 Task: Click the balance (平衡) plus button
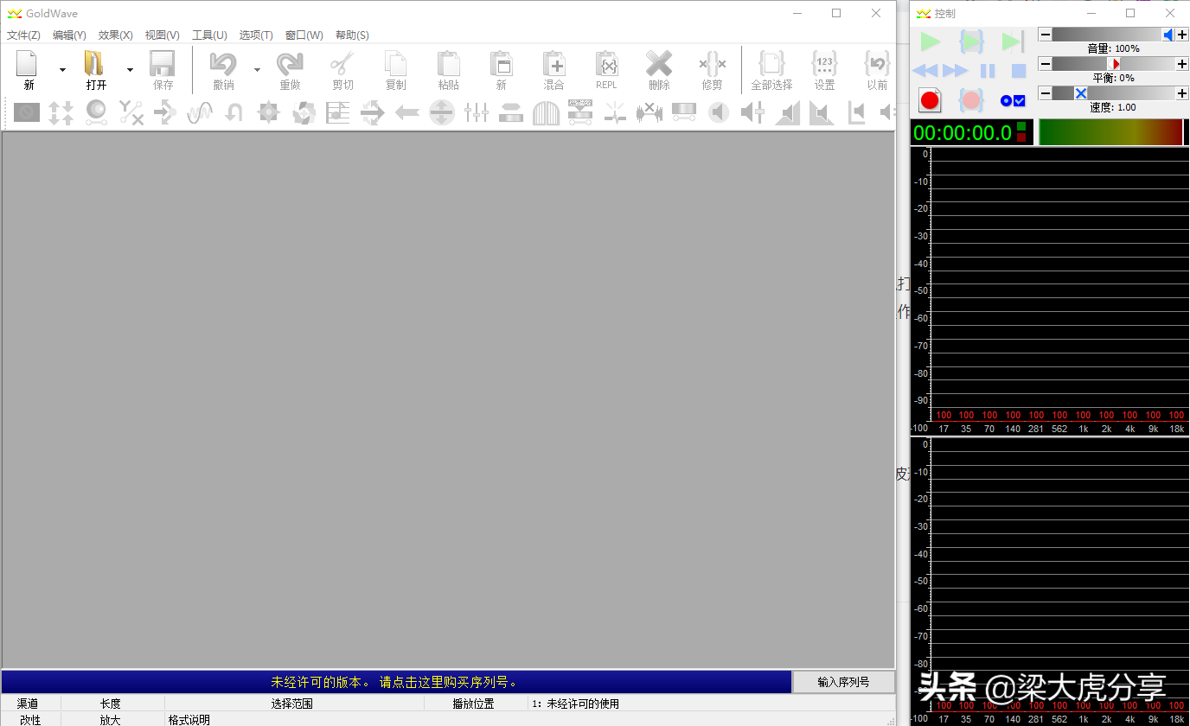[x=1182, y=64]
